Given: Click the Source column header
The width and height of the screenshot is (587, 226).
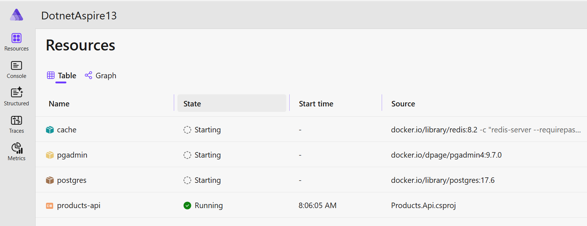Looking at the screenshot, I should click(x=403, y=104).
